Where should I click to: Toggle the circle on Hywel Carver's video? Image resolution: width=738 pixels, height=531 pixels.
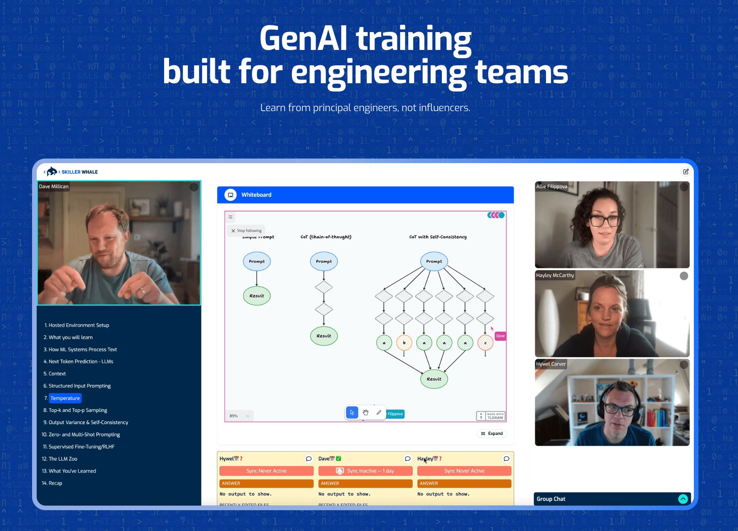(x=684, y=365)
